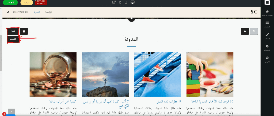Viewport: 274px width, 116px height.
Task: Switch to desktop preview mode
Action: pyautogui.click(x=132, y=2)
